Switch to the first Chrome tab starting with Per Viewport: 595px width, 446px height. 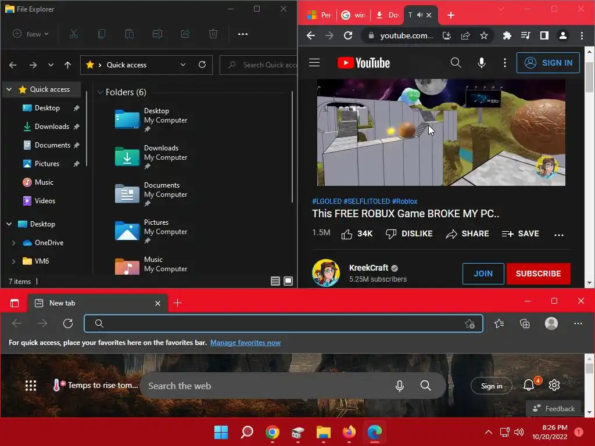pyautogui.click(x=320, y=15)
